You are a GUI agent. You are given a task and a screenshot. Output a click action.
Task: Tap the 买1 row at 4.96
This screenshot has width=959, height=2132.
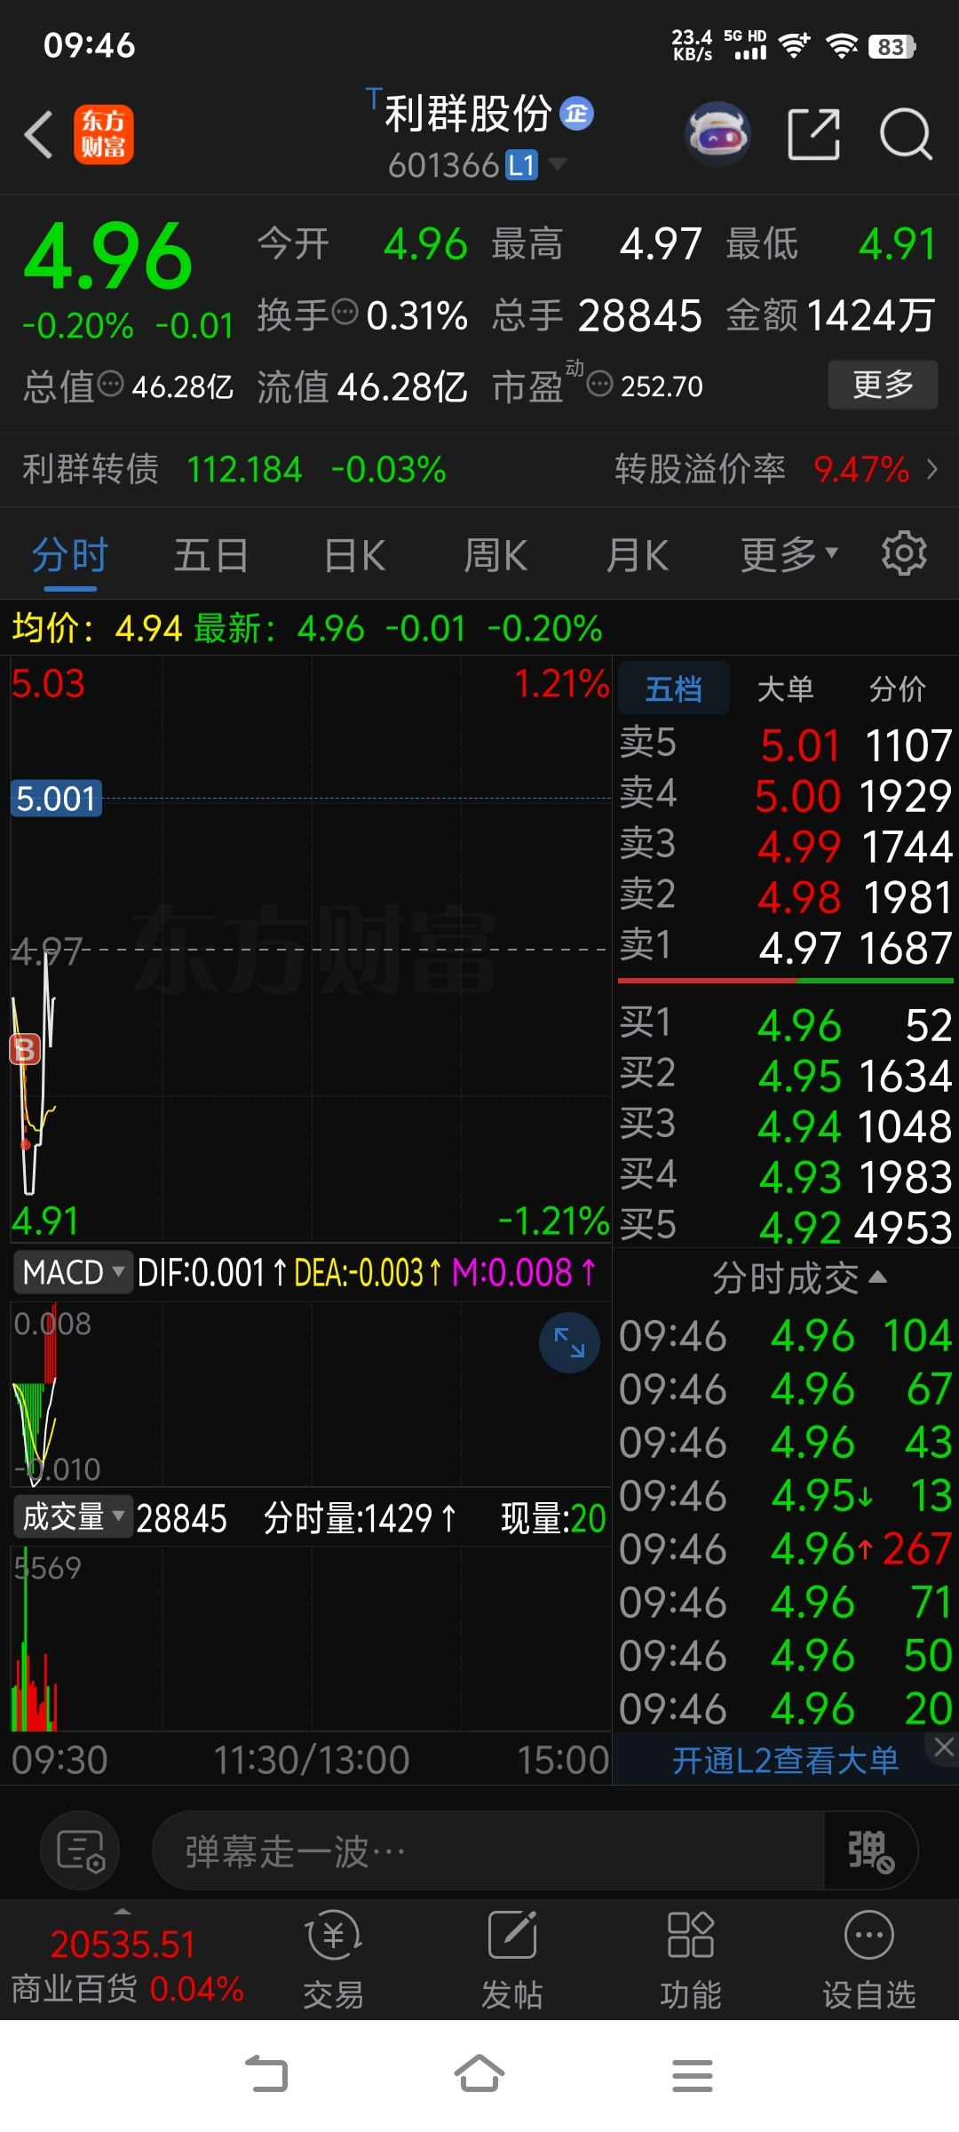[x=786, y=1024]
